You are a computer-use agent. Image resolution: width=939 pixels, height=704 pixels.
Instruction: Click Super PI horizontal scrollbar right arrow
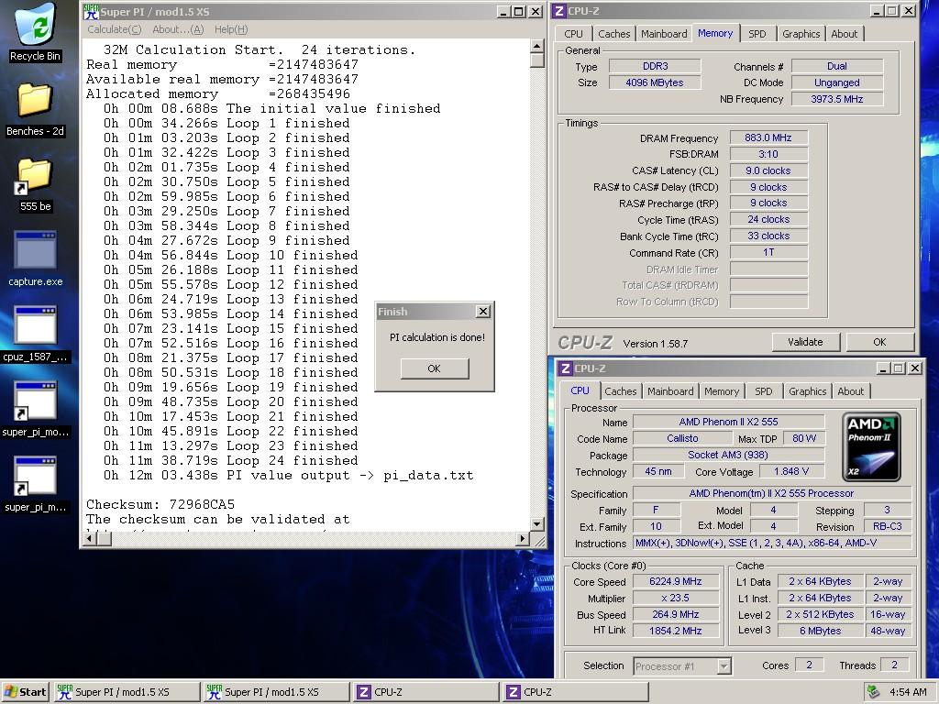coord(522,538)
